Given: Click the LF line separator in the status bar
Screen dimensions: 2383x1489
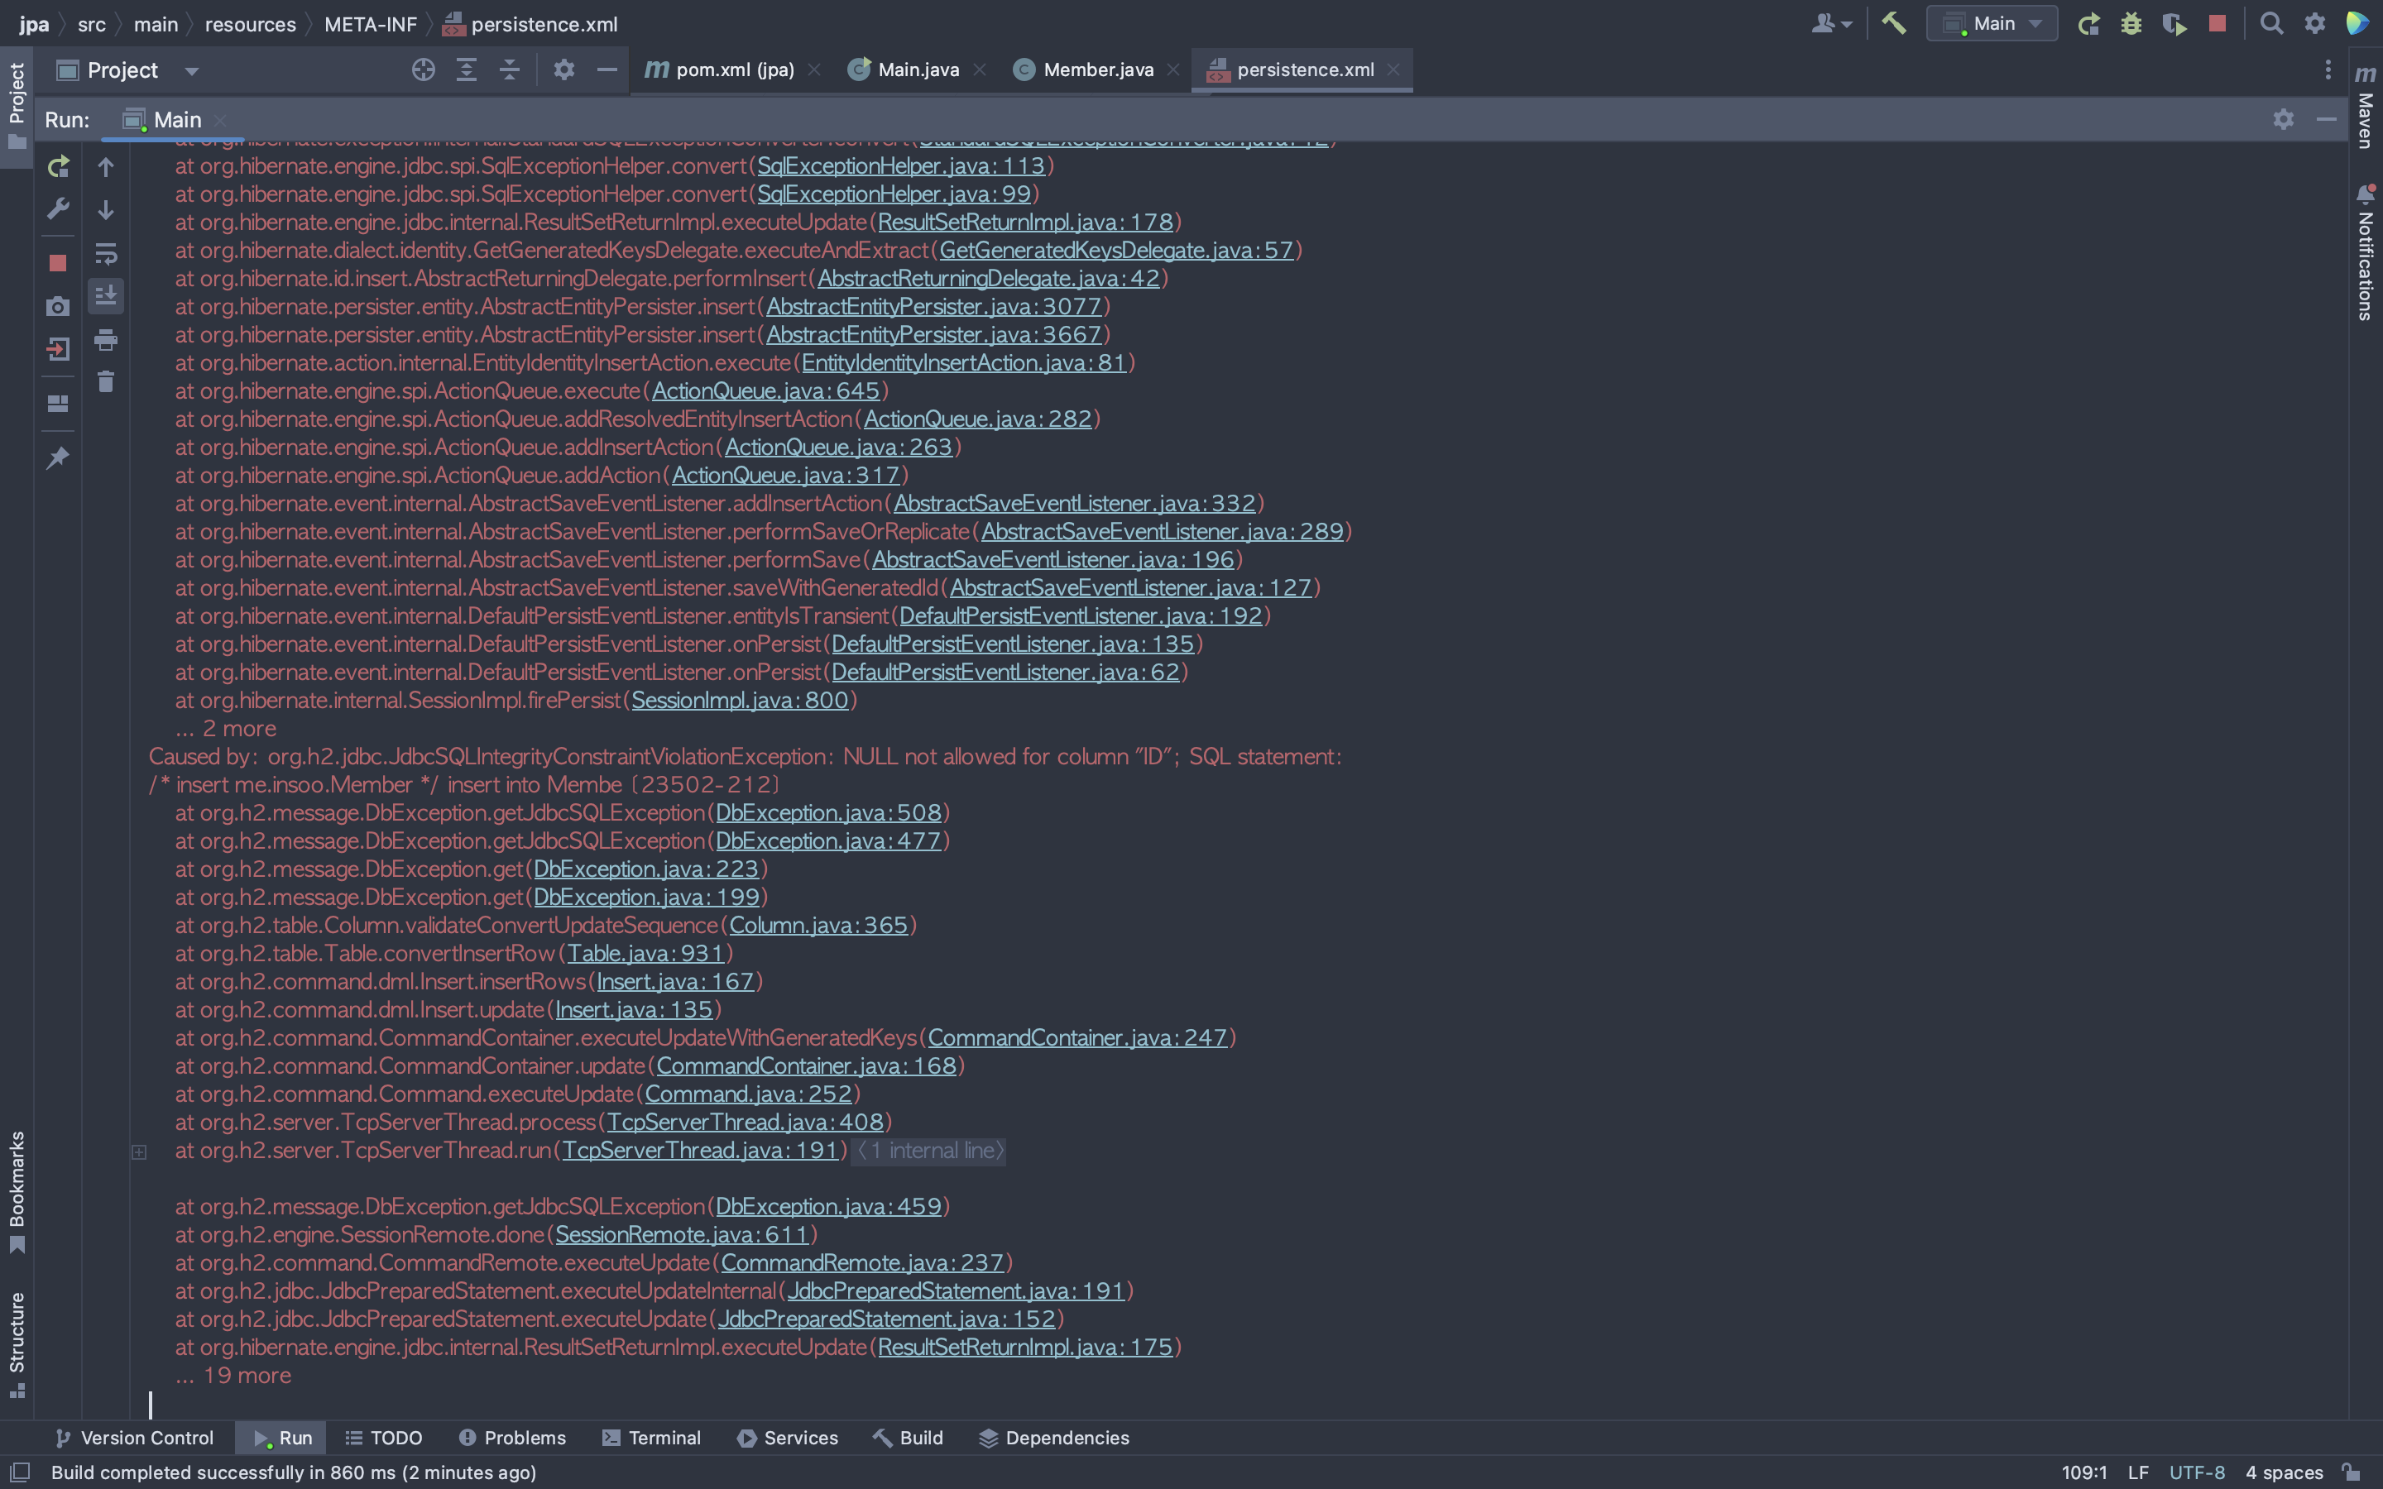Looking at the screenshot, I should tap(2138, 1472).
